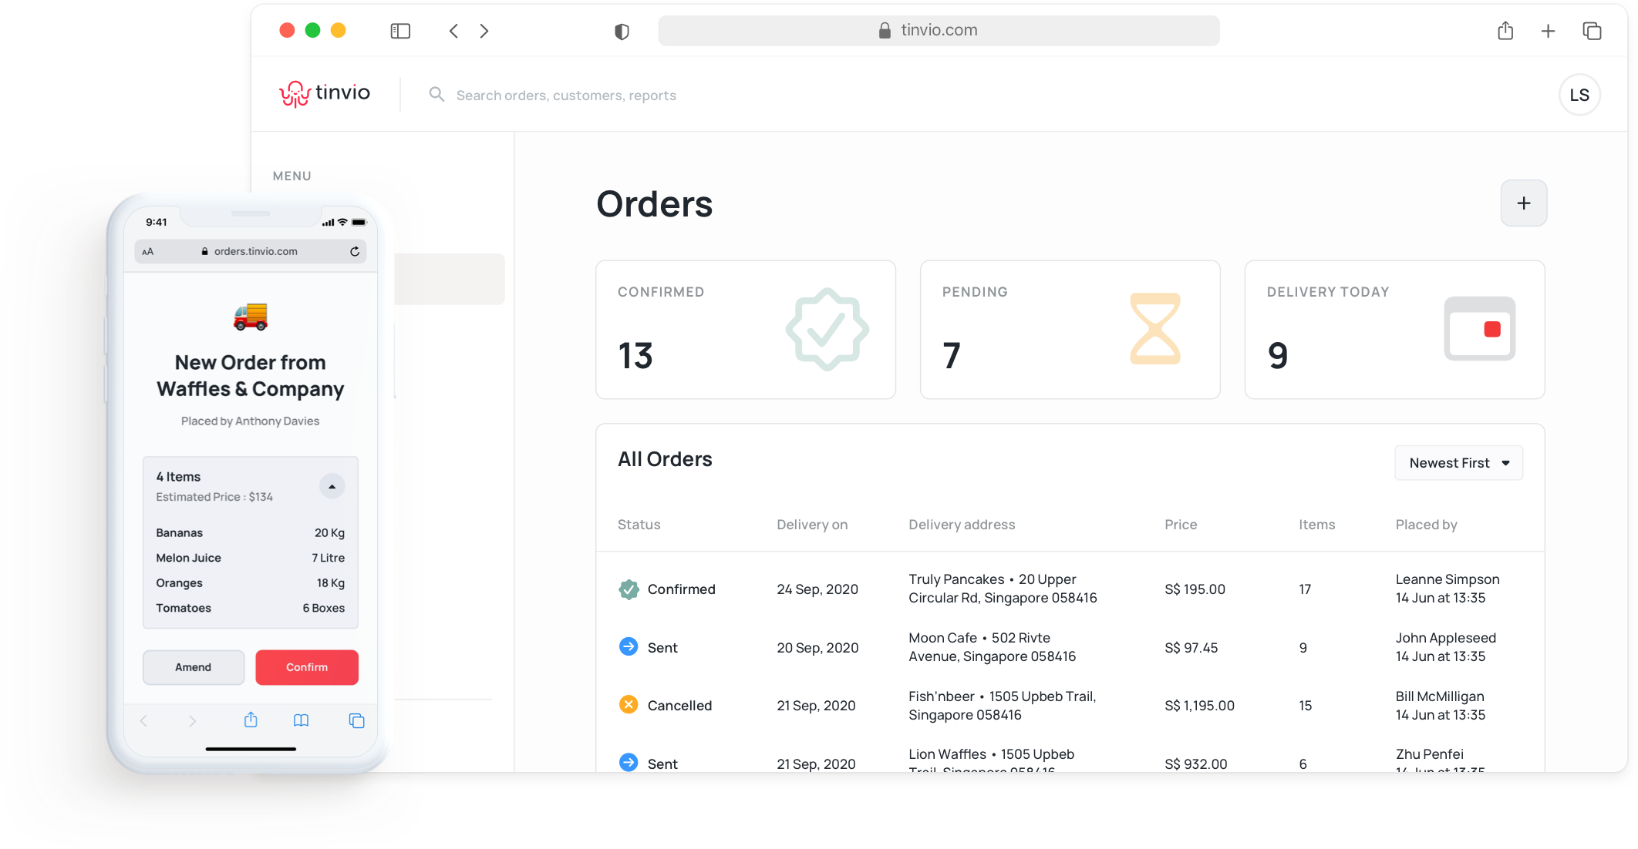Click the Tomatoes row on the phone
This screenshot has height=849, width=1638.
(x=251, y=608)
